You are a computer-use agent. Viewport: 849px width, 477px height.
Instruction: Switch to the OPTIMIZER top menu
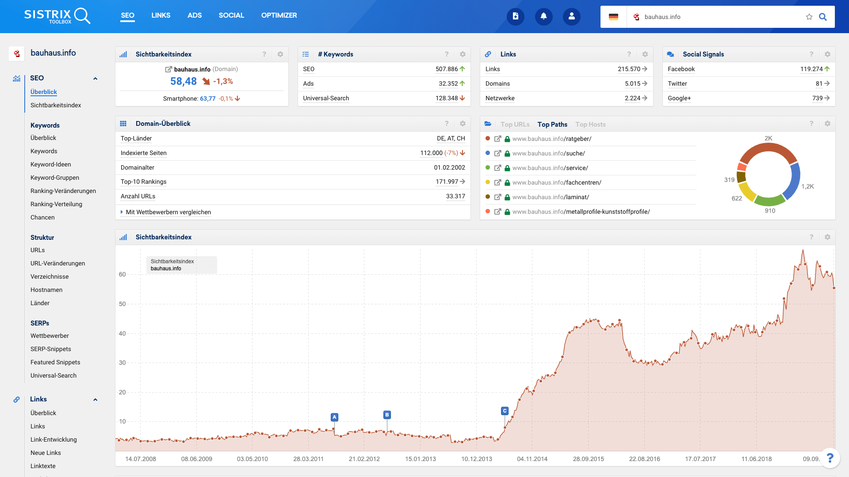coord(279,15)
